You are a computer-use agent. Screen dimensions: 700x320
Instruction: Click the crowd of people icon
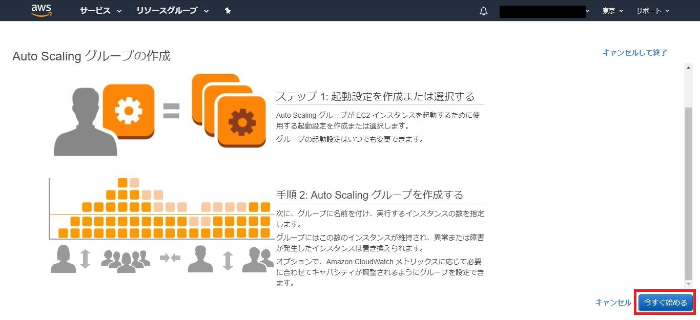coord(126,260)
